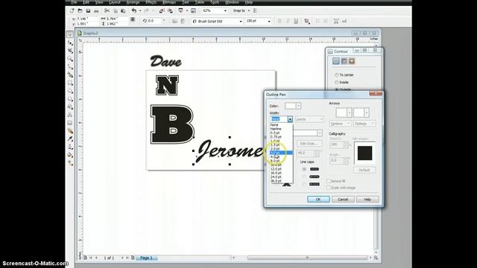Viewport: 477px width, 268px height.
Task: Enable the Scale with image checkbox
Action: pyautogui.click(x=329, y=188)
